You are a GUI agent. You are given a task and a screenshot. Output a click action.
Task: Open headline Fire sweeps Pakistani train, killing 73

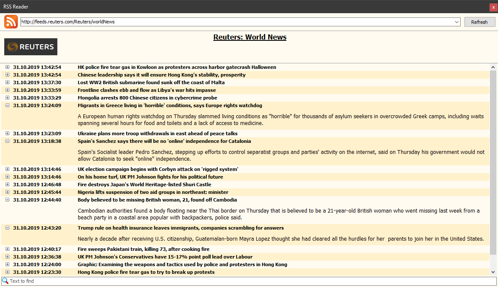pyautogui.click(x=144, y=249)
